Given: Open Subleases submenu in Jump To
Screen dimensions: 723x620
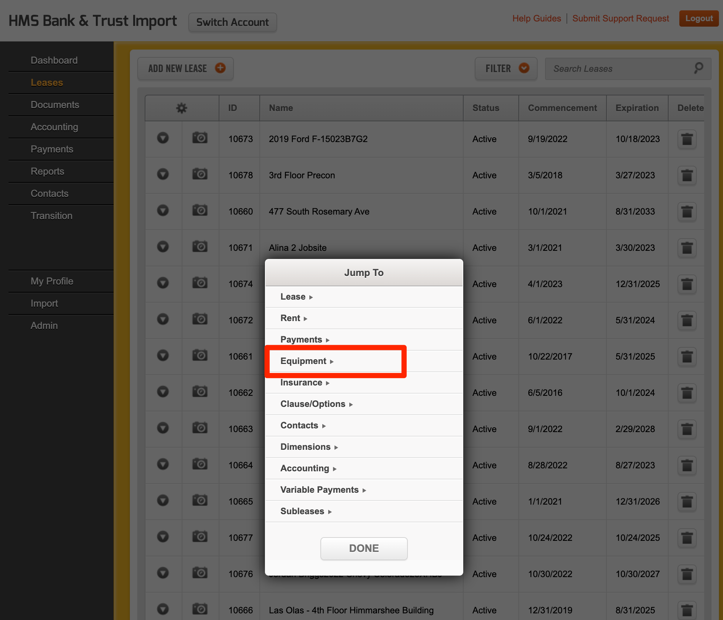Looking at the screenshot, I should click(x=364, y=511).
